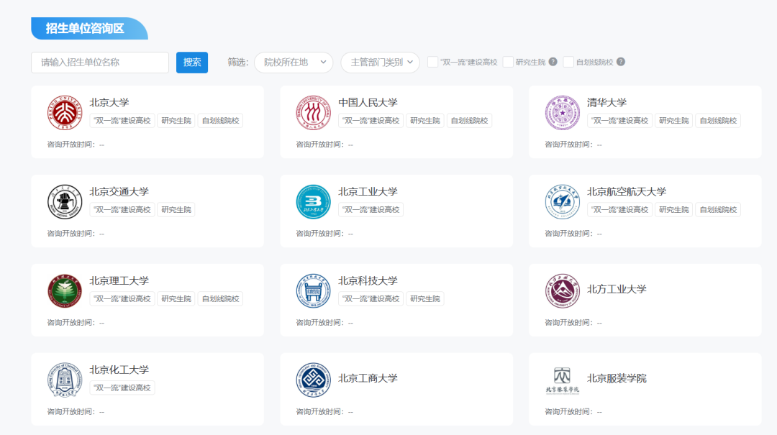
Task: Select the 北京服装学院 name
Action: [617, 378]
